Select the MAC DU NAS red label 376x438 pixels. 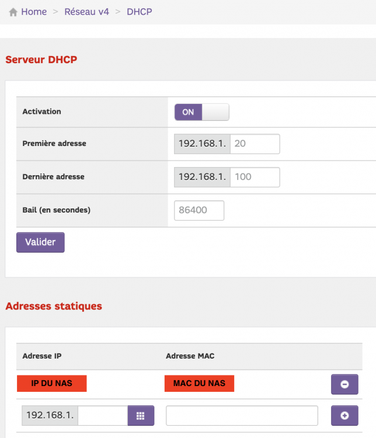click(x=200, y=384)
